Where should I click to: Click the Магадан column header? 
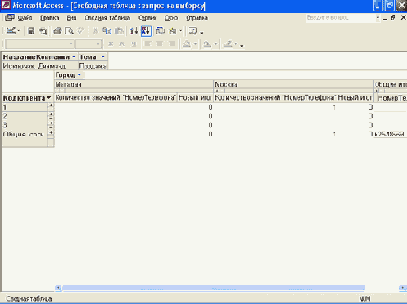(x=133, y=84)
